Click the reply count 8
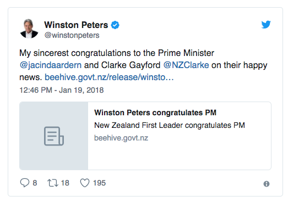 35,183
